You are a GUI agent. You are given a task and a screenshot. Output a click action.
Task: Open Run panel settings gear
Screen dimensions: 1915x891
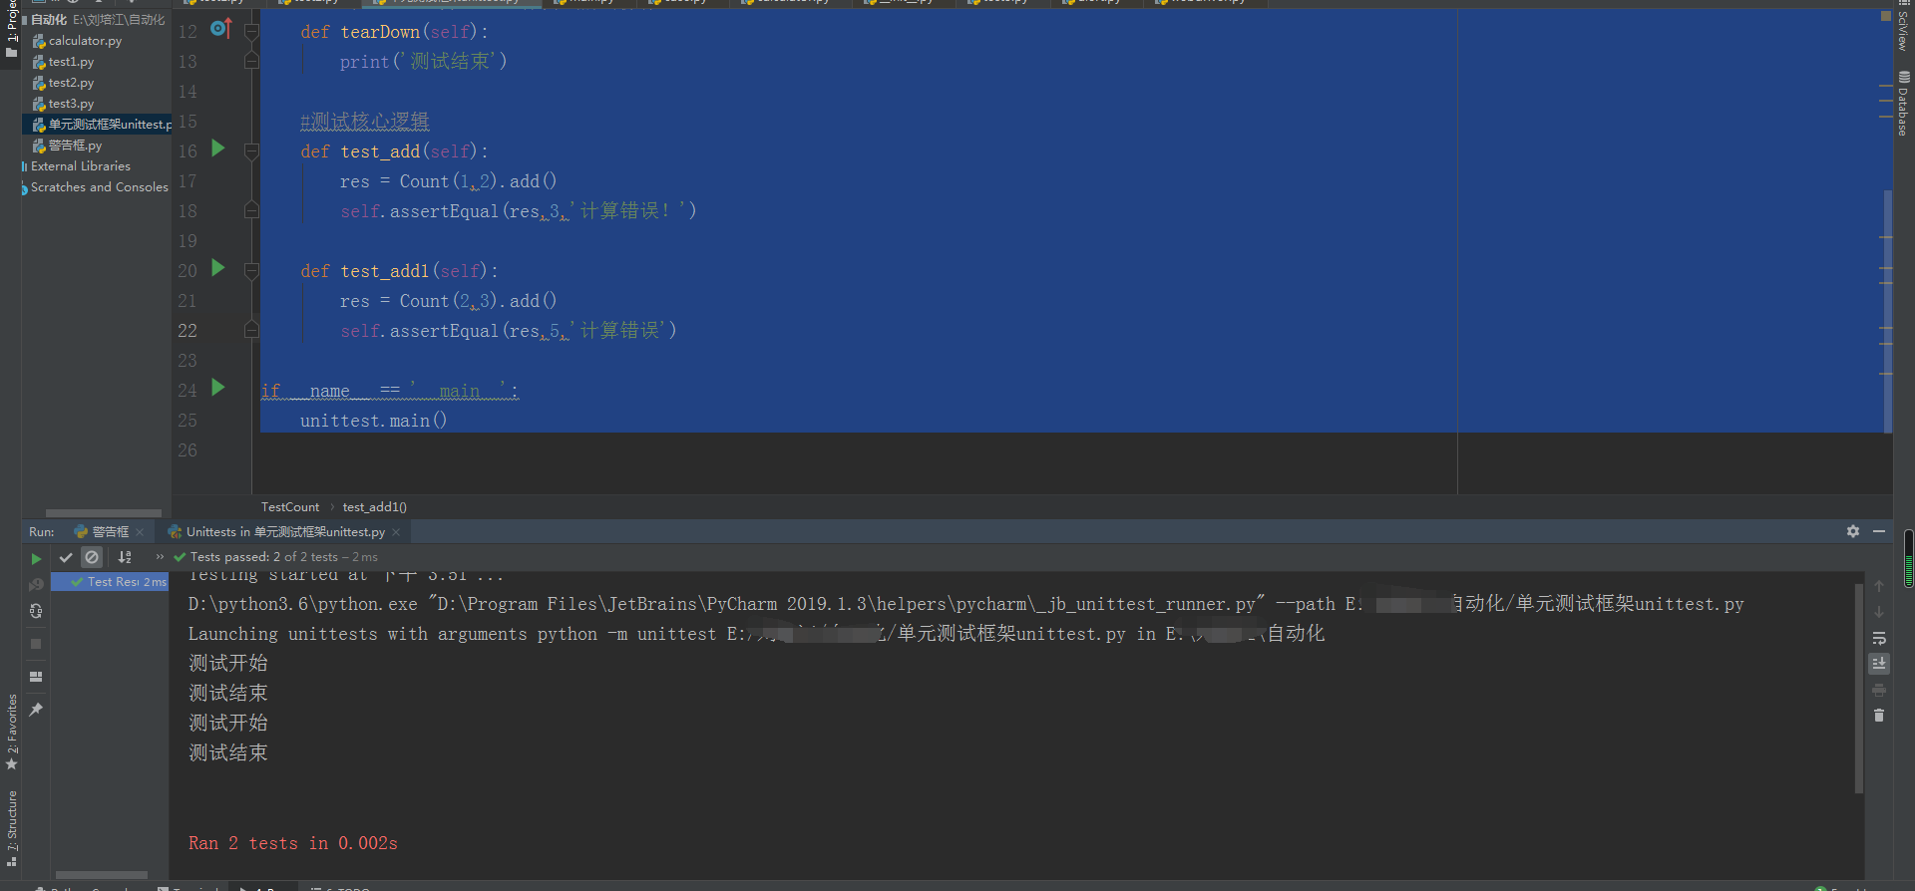(x=1853, y=531)
